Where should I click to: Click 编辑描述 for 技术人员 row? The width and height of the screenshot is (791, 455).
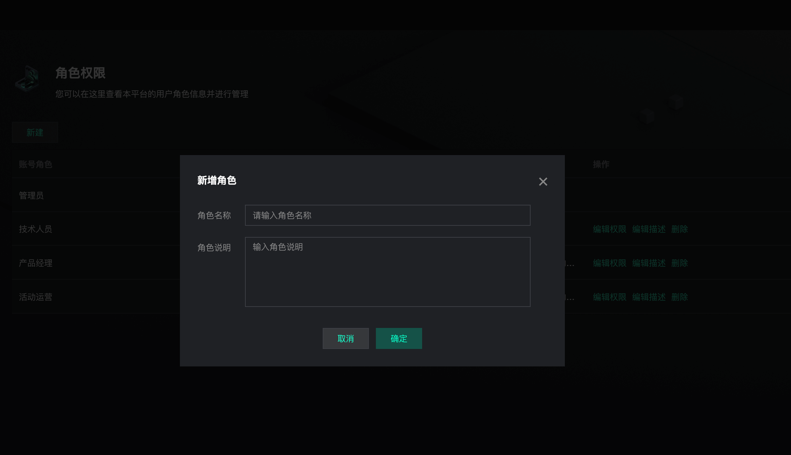point(649,229)
